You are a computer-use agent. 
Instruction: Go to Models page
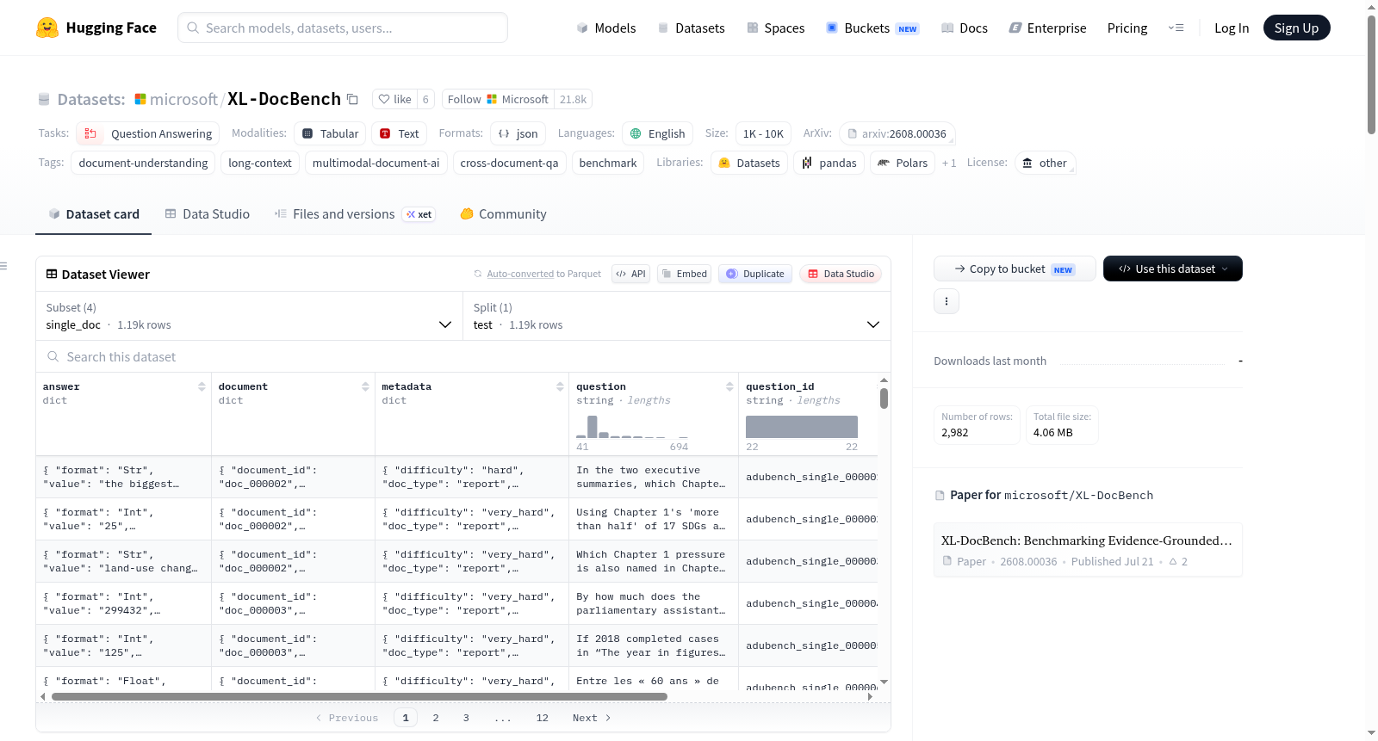click(606, 28)
